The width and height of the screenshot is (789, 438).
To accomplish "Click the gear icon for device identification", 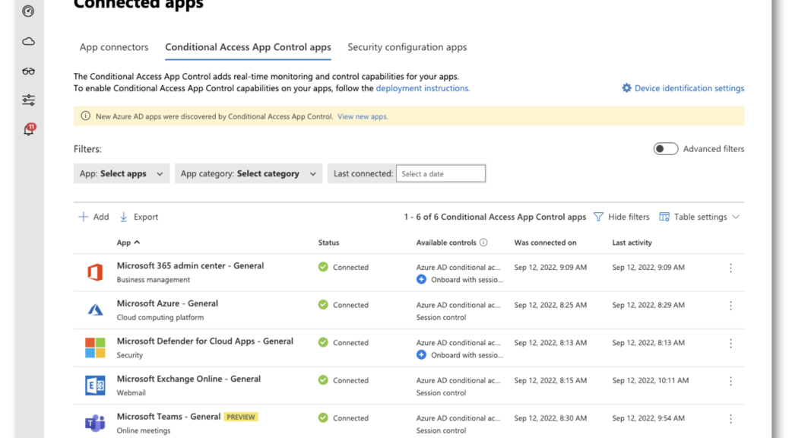I will (626, 88).
